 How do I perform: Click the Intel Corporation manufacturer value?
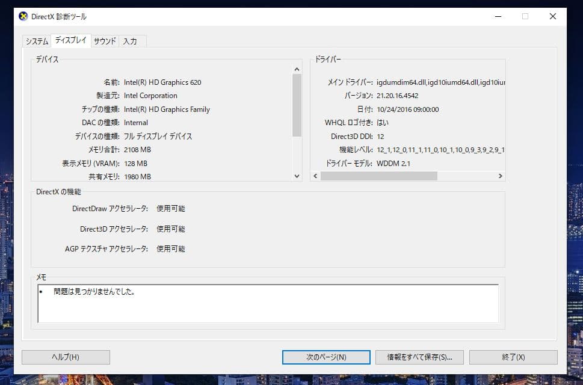150,96
